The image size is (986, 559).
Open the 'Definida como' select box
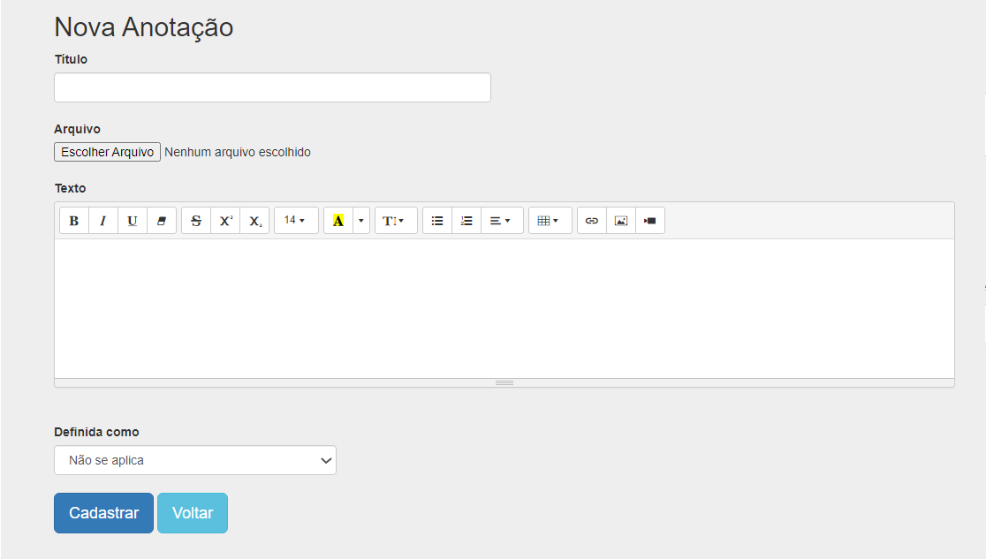click(x=195, y=460)
